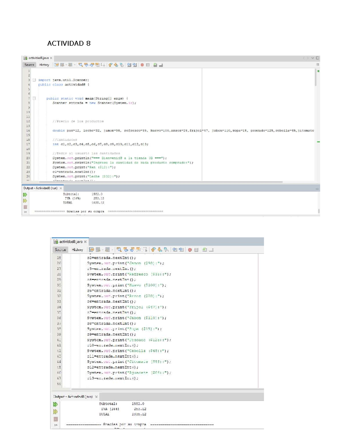This screenshot has height=441, width=341.
Task: Click Forward navigation icon in upper editor toolbar
Action: pyautogui.click(x=70, y=65)
